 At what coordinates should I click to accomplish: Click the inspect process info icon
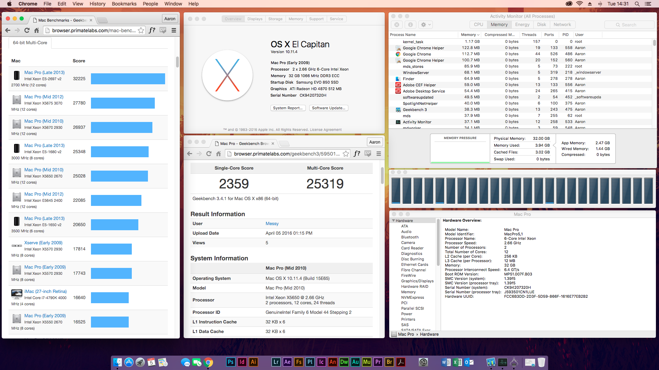pyautogui.click(x=410, y=25)
